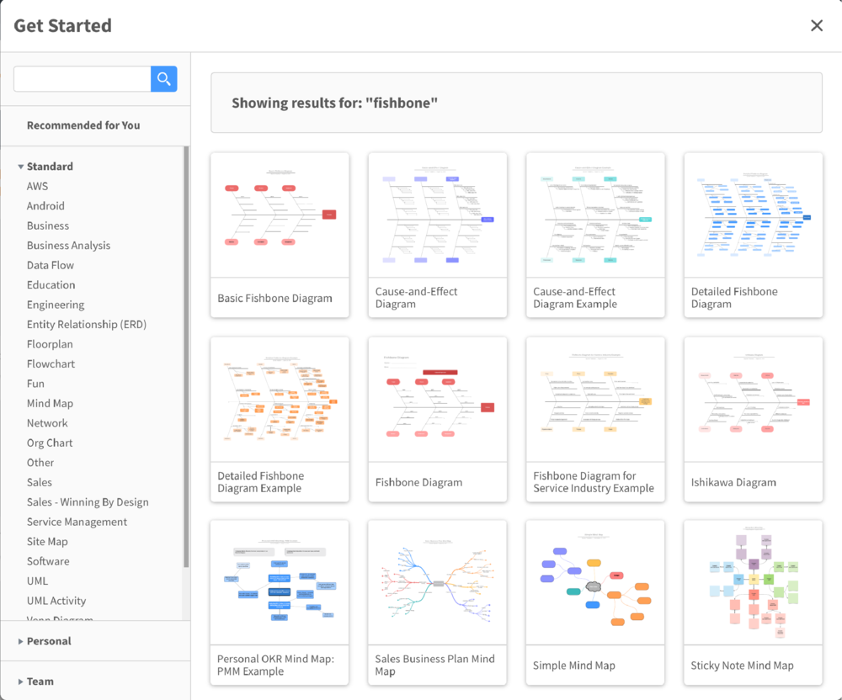Choose the Cause-and-Effect Diagram Example template
The height and width of the screenshot is (700, 842).
pyautogui.click(x=594, y=234)
